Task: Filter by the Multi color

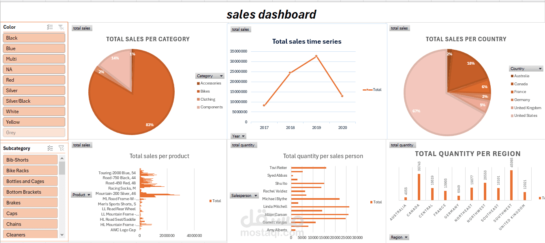Action: point(34,59)
